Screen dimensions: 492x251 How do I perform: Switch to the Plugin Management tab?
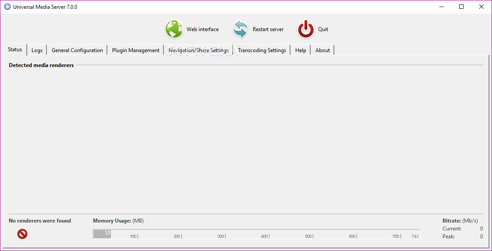point(136,50)
